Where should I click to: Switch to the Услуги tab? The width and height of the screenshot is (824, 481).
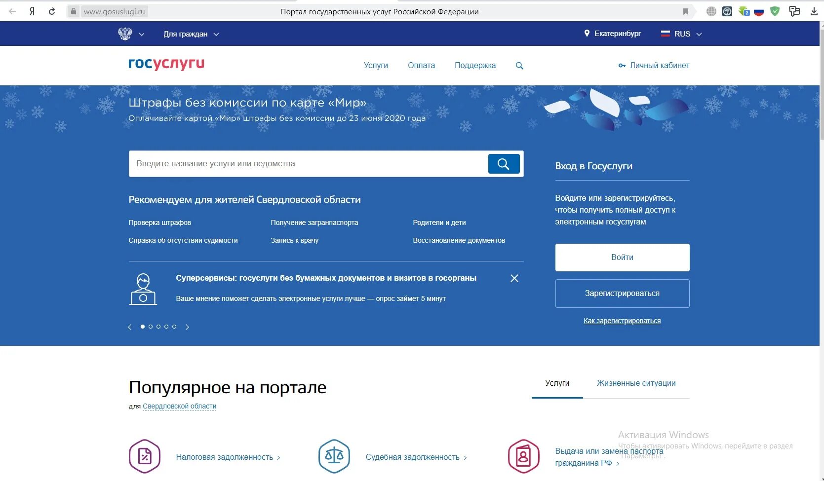557,383
